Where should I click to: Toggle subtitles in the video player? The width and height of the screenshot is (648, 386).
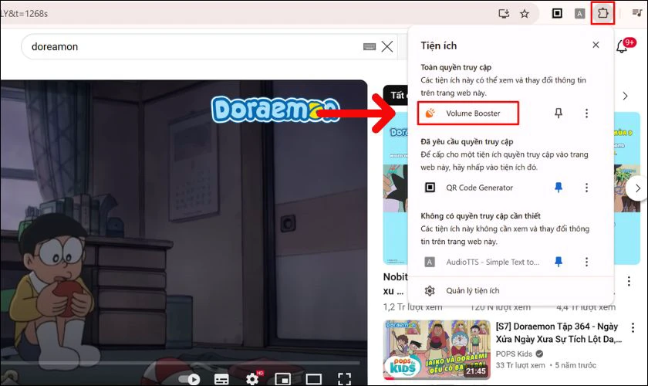tap(221, 379)
